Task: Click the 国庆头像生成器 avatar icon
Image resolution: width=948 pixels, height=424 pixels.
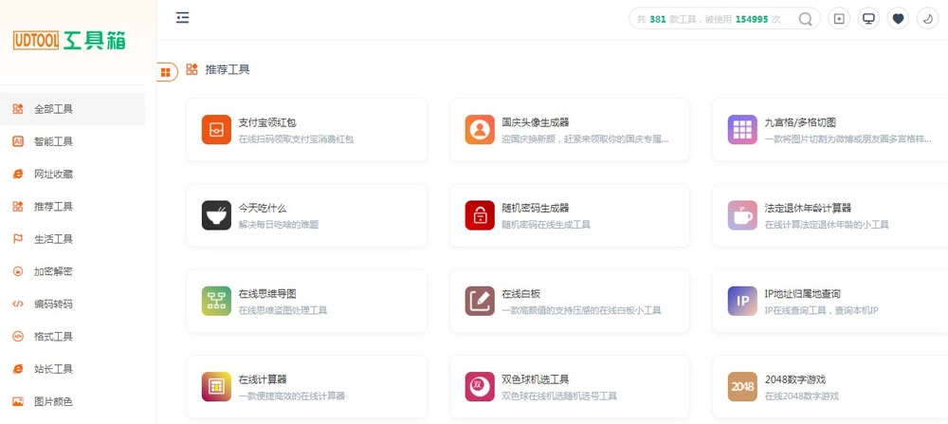Action: pos(480,129)
